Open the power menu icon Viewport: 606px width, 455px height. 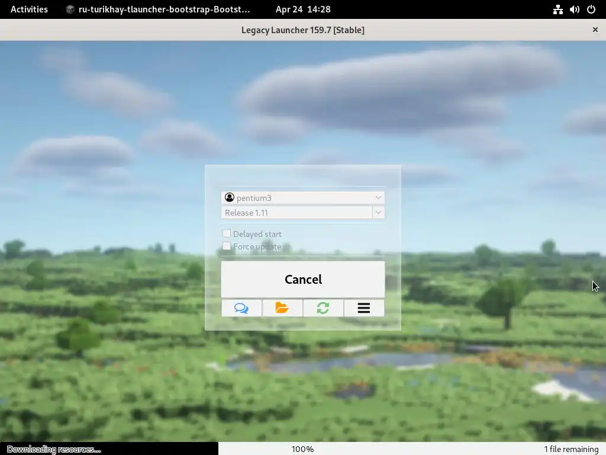click(x=591, y=9)
